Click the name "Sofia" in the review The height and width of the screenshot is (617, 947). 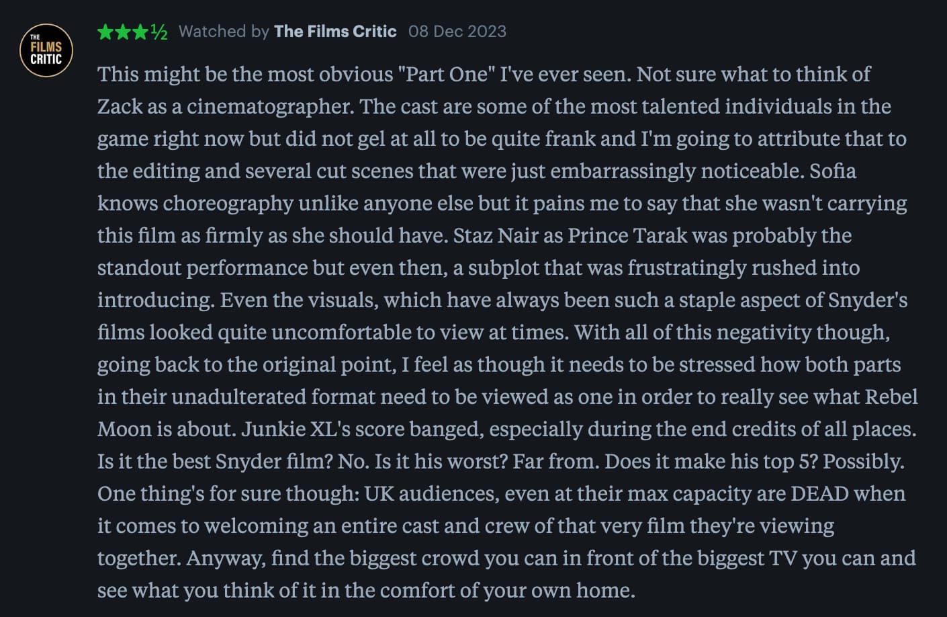click(x=832, y=171)
